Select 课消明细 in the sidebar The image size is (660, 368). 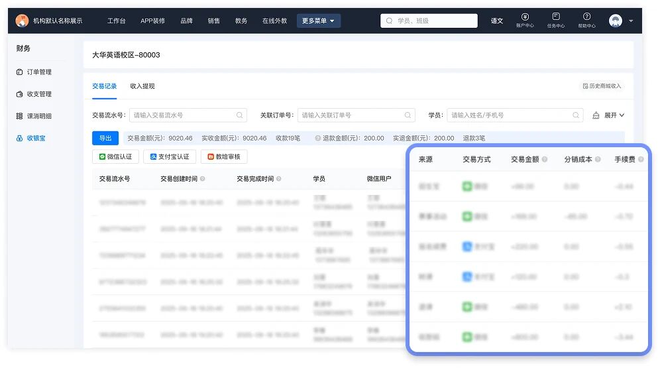[x=38, y=116]
